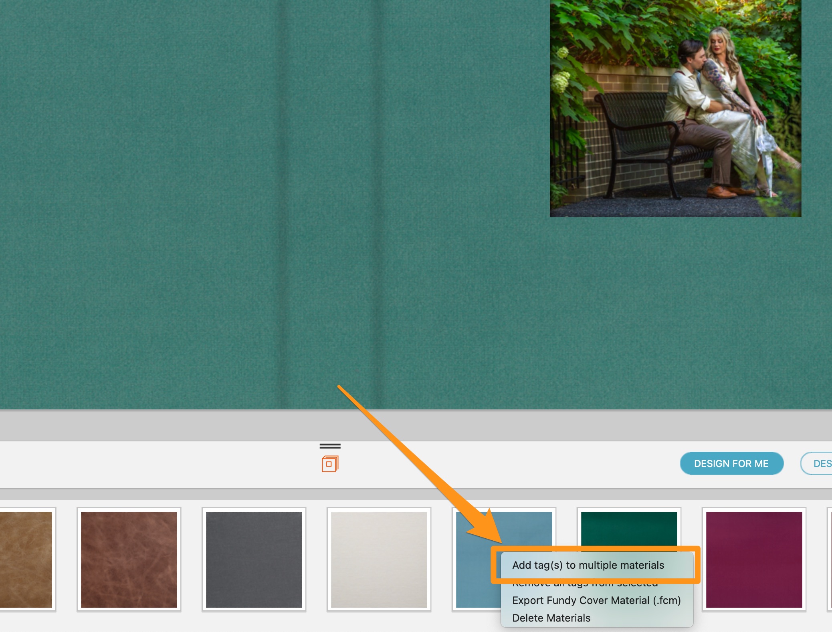
Task: Choose the dark green material swatch
Action: (629, 528)
